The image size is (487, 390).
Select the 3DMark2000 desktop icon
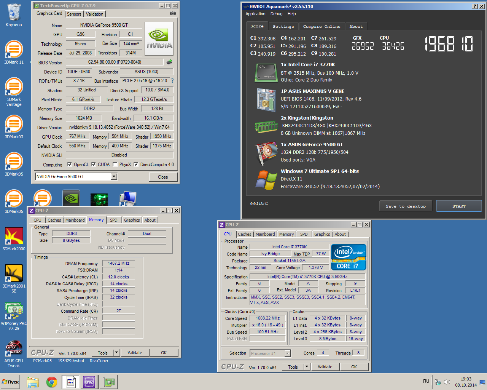pos(14,239)
